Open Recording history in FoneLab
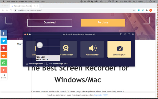Viewport: 158px width, 99px height. point(34,64)
